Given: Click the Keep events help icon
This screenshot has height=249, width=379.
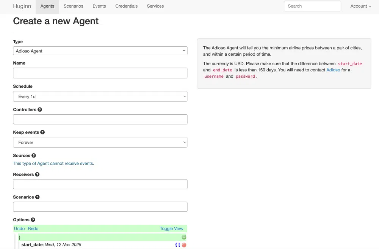Looking at the screenshot, I should (x=42, y=132).
